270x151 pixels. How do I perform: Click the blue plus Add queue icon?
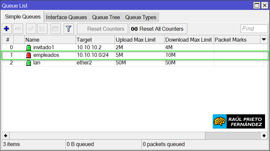pyautogui.click(x=6, y=29)
